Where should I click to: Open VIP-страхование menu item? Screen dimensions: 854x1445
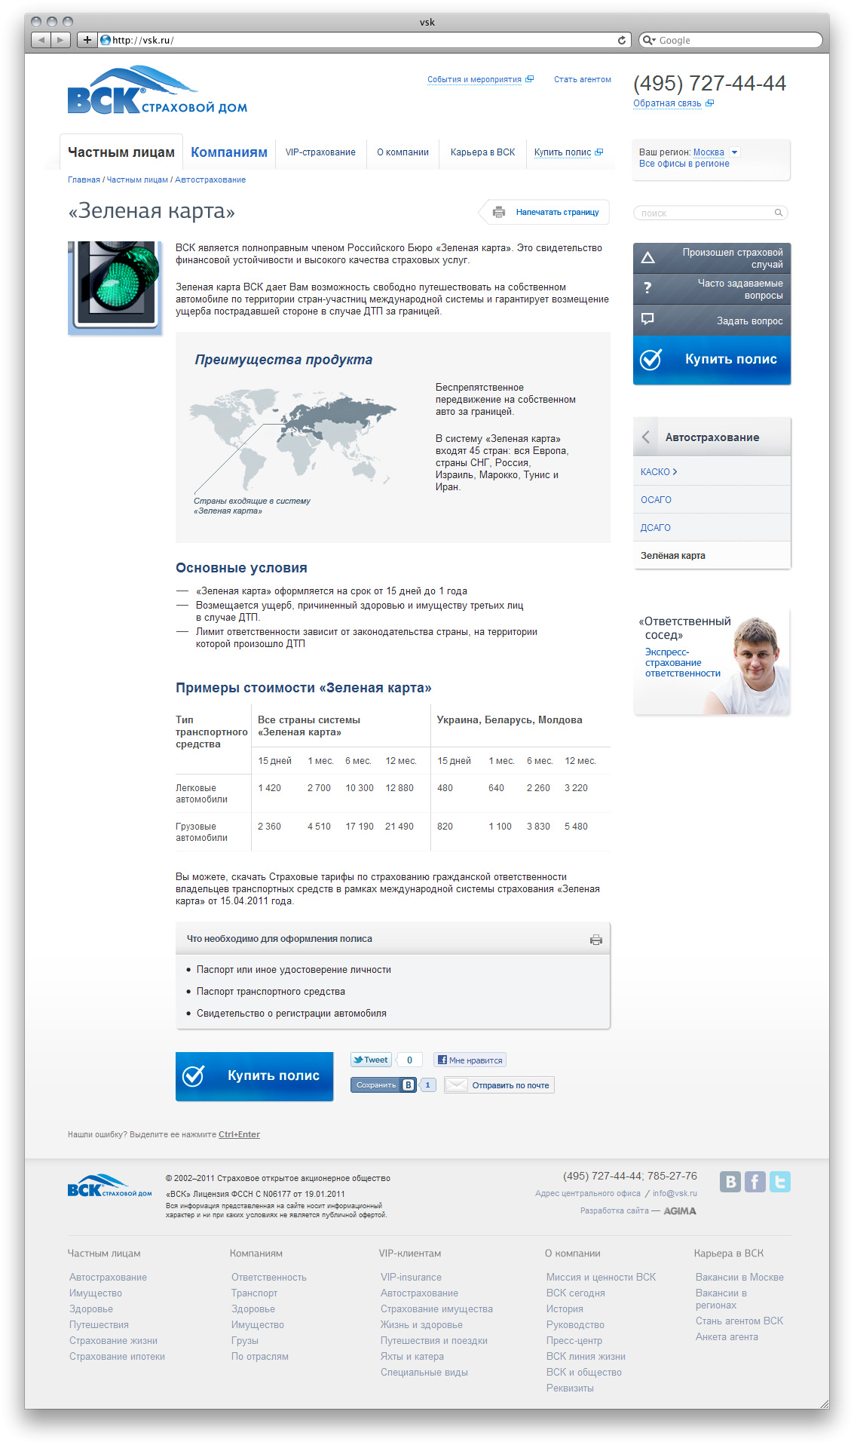[320, 152]
